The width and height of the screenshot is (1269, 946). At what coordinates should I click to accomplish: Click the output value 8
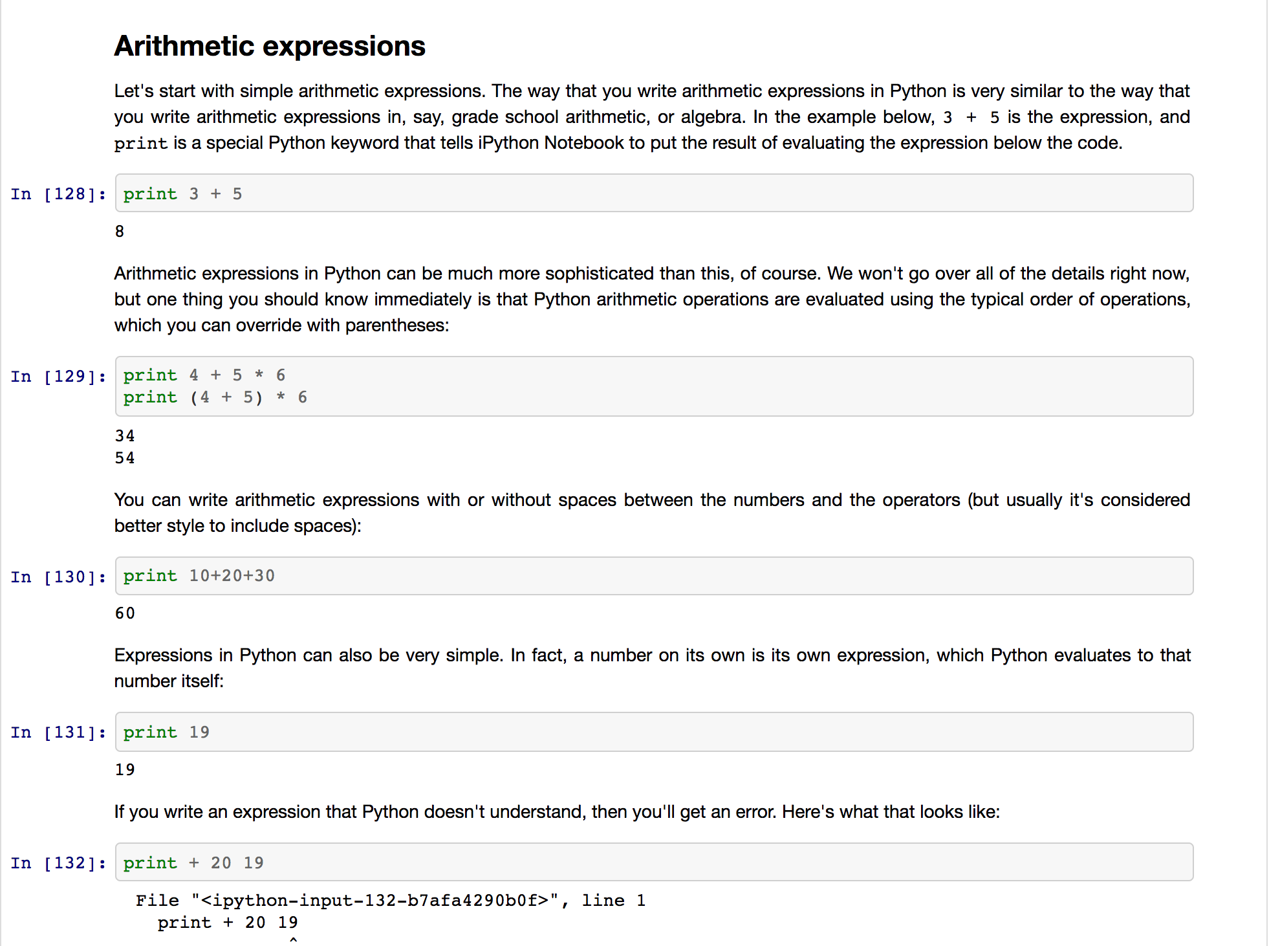tap(120, 232)
